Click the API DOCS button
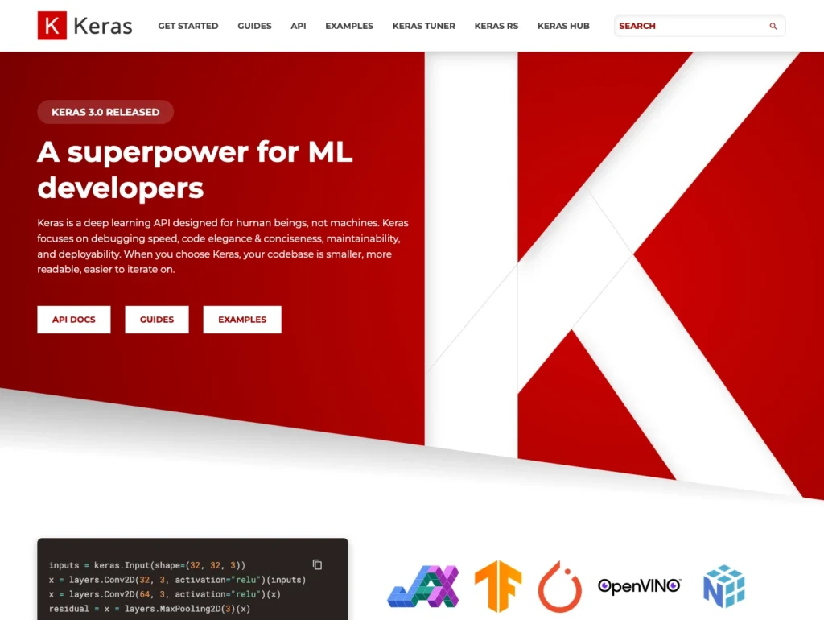 73,319
